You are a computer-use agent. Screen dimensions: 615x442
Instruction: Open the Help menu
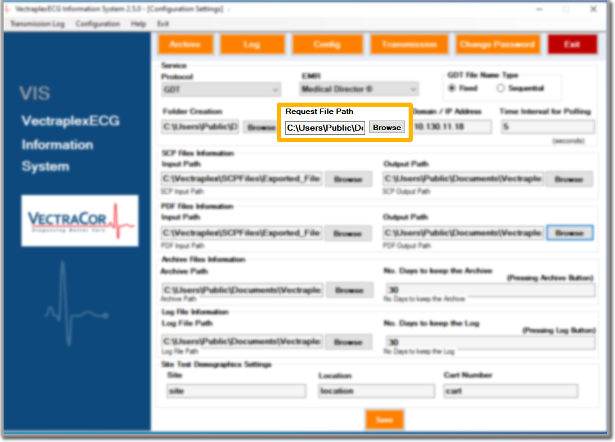point(138,24)
